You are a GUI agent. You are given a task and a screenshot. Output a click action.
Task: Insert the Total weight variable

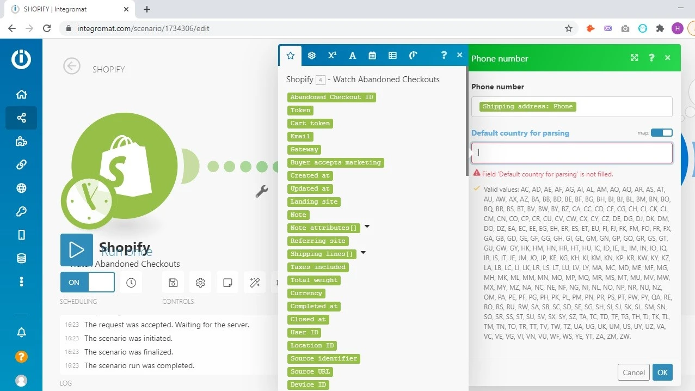click(314, 280)
